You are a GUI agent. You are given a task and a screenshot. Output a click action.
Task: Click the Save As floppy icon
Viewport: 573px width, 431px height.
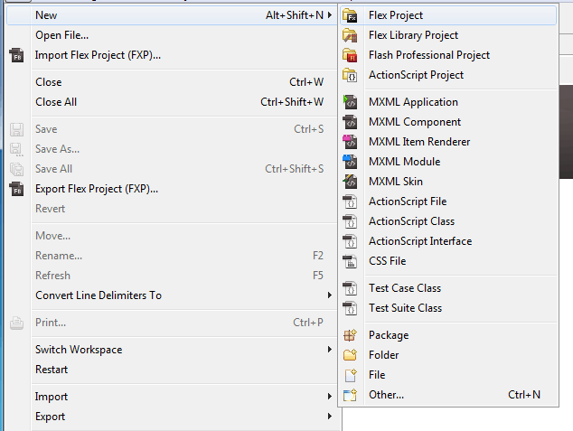click(x=17, y=149)
